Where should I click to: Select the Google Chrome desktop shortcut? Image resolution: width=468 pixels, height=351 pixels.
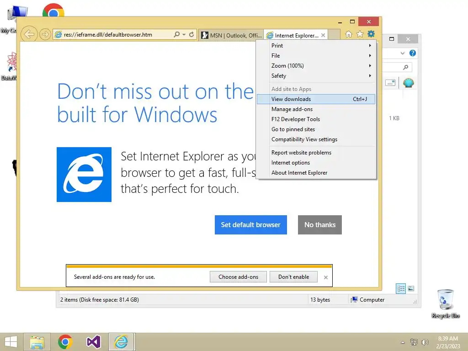(53, 10)
